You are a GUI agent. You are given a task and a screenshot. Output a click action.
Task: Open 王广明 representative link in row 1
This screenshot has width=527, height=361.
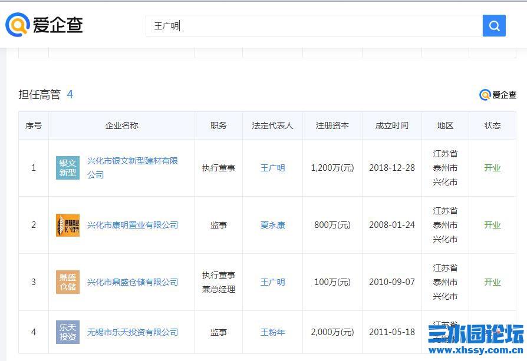272,168
